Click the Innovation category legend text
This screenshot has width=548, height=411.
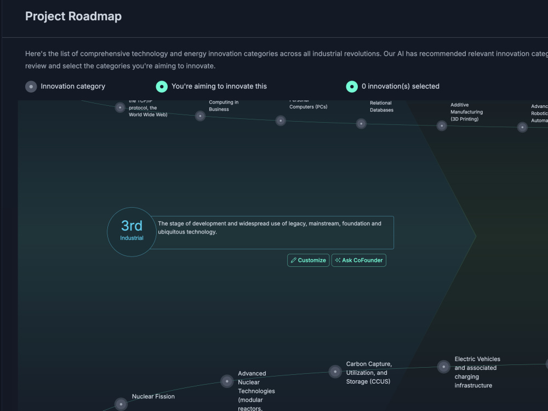[73, 87]
